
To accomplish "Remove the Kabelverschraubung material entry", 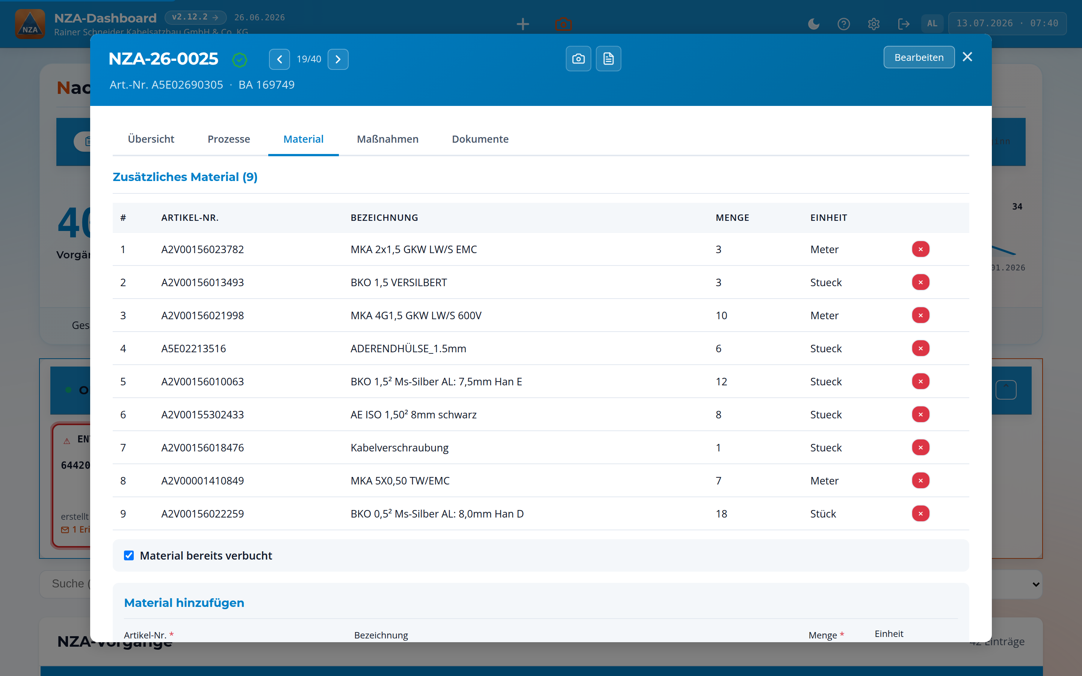I will (x=920, y=448).
